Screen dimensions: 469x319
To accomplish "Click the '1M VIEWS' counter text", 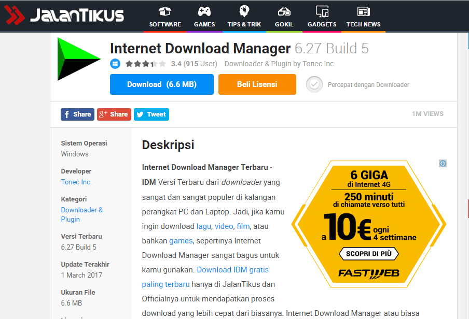I will (x=427, y=114).
